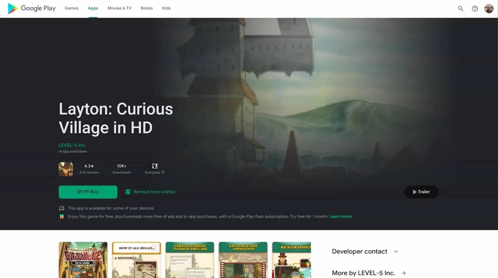Switch to the Games tab

click(71, 8)
